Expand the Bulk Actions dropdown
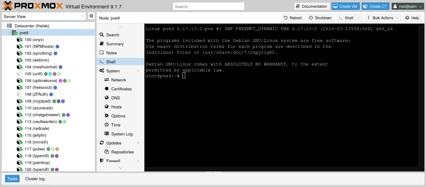This screenshot has width=426, height=187. 383,18
